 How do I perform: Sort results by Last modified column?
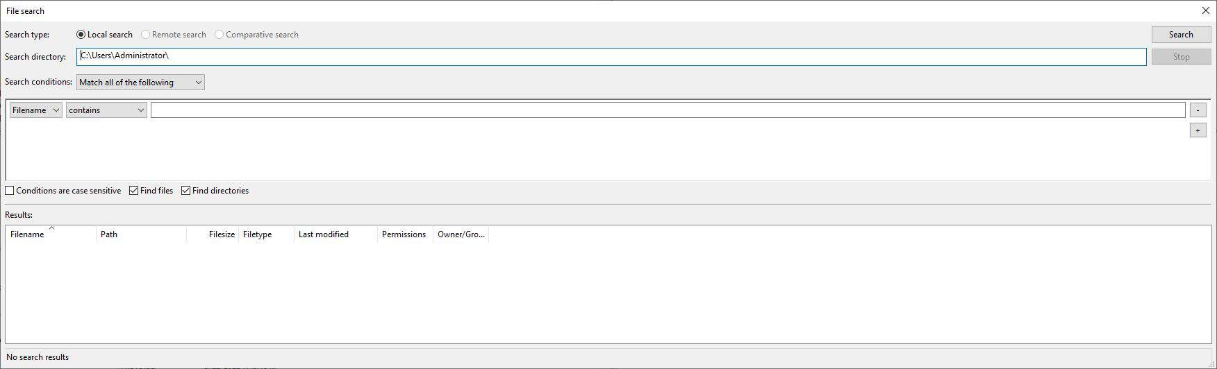tap(336, 234)
